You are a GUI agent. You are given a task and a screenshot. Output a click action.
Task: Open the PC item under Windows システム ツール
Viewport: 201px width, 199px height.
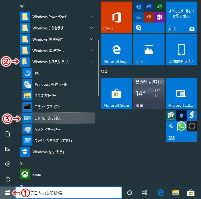tap(58, 73)
